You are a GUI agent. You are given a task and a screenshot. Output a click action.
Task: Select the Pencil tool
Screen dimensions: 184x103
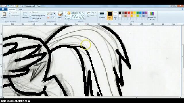coord(48,14)
